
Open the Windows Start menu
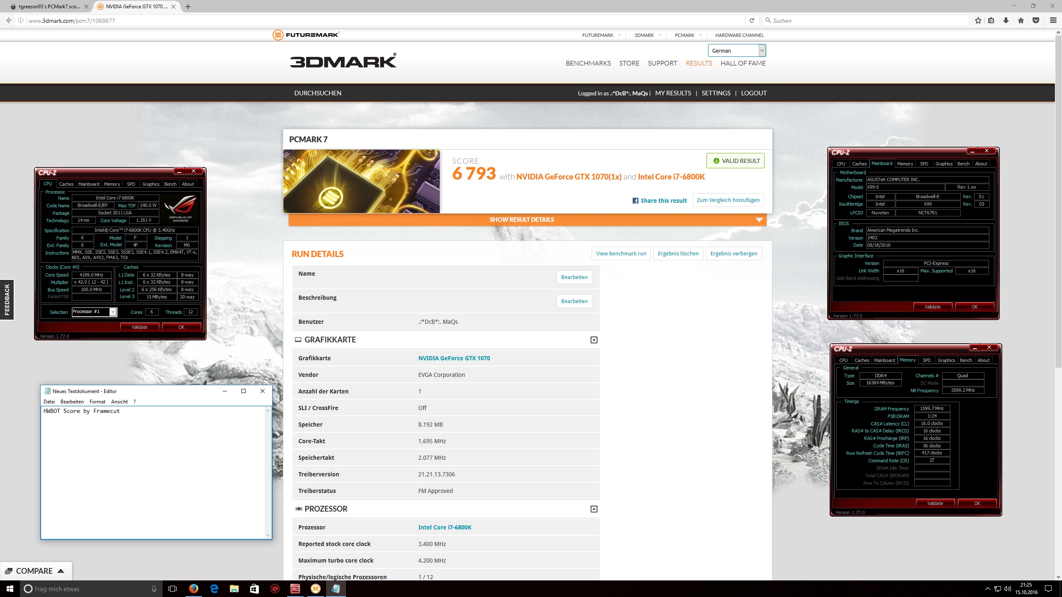(10, 589)
